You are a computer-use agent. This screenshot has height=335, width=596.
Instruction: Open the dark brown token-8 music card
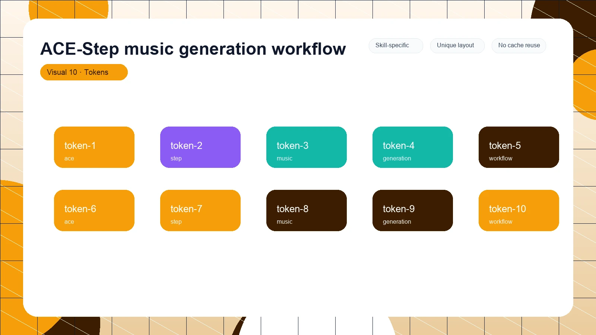pos(307,210)
